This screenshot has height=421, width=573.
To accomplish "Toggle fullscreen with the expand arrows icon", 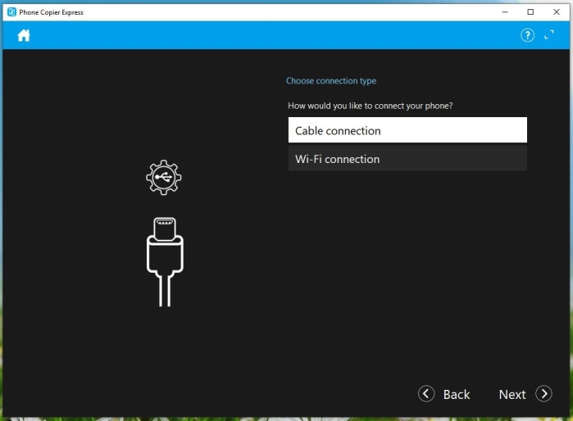I will click(x=549, y=34).
